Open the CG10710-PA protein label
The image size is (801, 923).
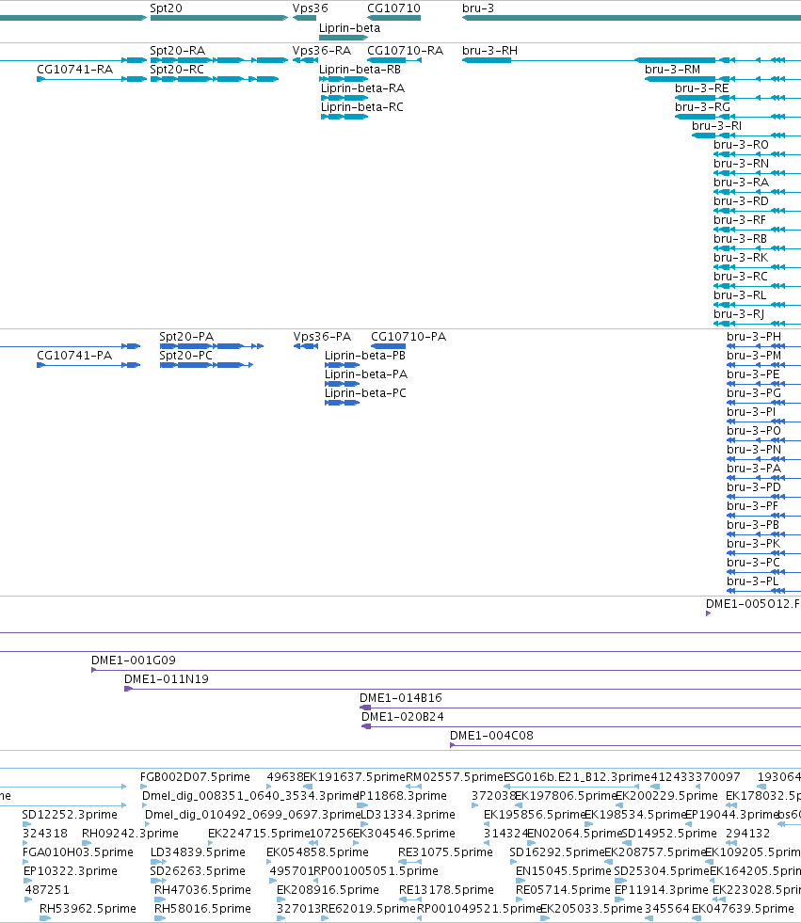(x=409, y=337)
